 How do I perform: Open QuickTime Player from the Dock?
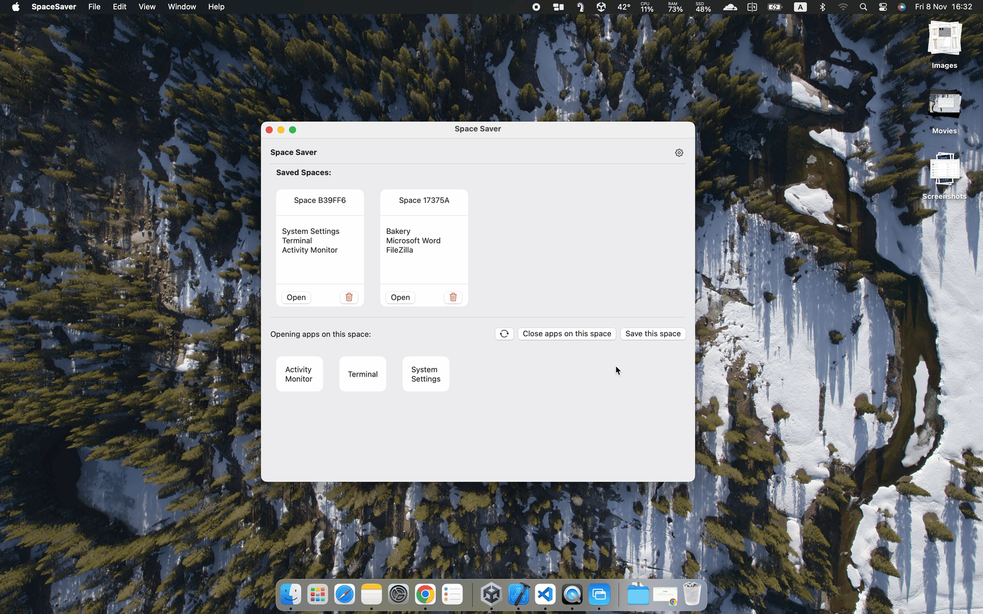[x=572, y=594]
